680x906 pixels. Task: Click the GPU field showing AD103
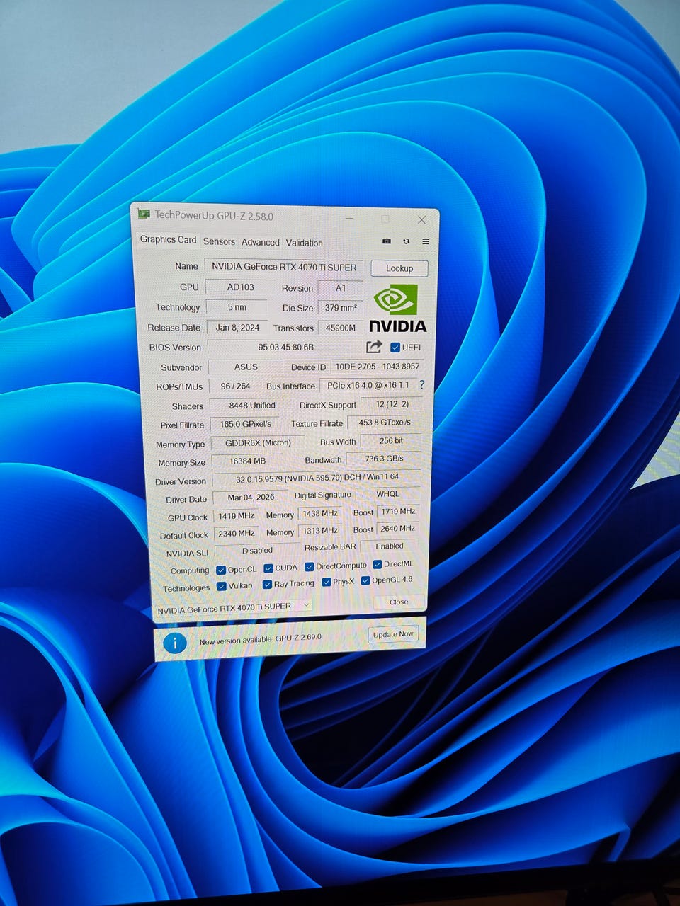click(240, 287)
